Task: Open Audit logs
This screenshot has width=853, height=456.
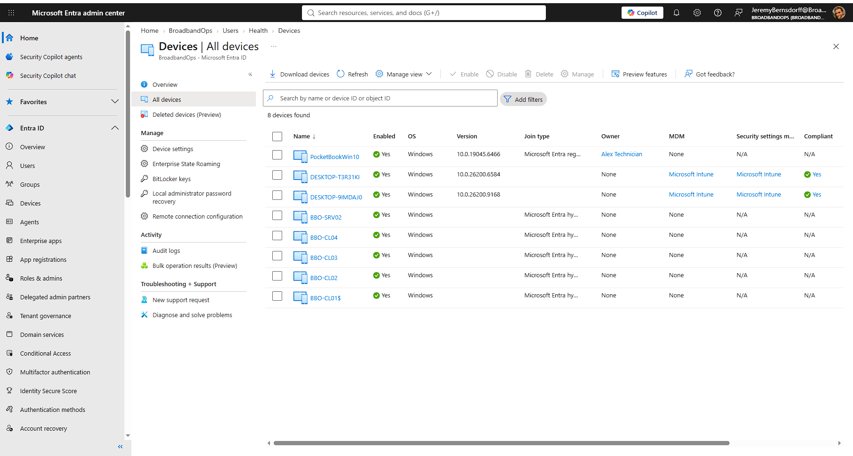Action: 166,251
